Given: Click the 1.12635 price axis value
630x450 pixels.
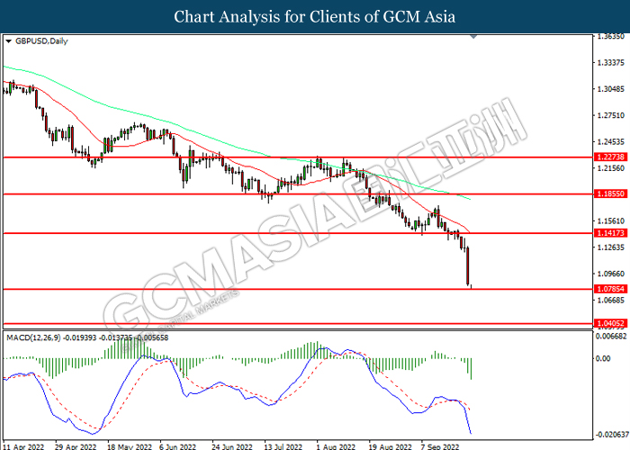Looking at the screenshot, I should pyautogui.click(x=611, y=247).
